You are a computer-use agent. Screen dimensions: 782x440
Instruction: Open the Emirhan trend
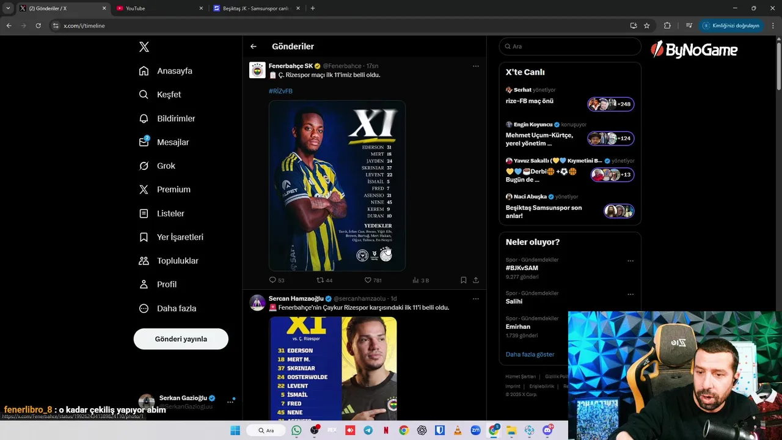[x=518, y=327]
